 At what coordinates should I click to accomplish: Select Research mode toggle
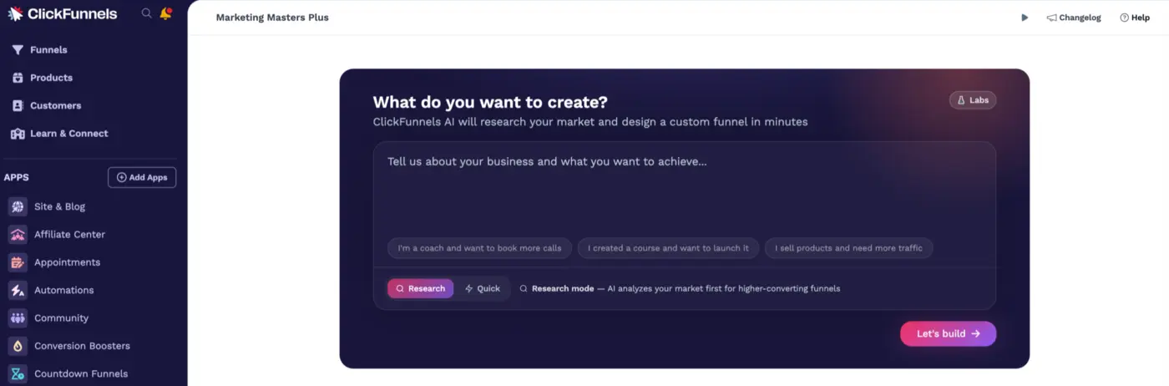point(420,288)
